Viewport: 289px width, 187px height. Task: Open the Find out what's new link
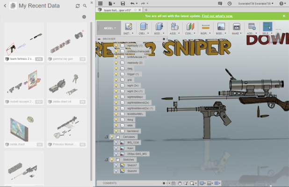coord(217,16)
